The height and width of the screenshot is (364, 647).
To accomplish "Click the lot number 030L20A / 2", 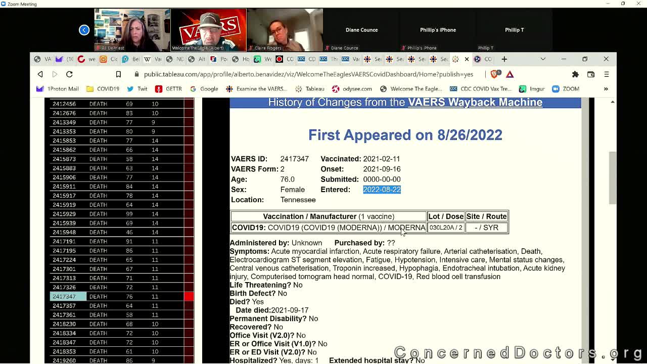I will tap(446, 227).
